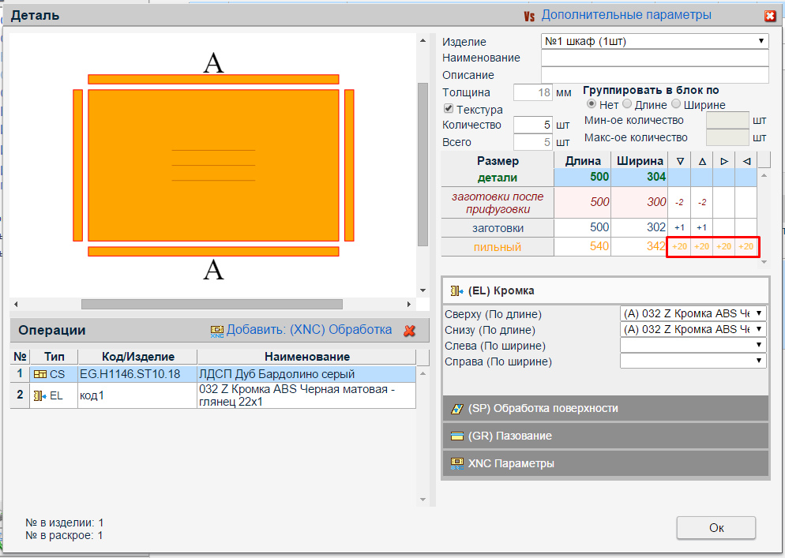785x558 pixels.
Task: Click the Vs icon beside Дополнительные параметры
Action: [529, 16]
